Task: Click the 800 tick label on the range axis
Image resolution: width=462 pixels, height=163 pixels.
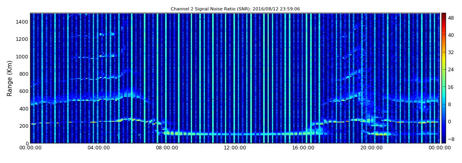Action: (24, 74)
